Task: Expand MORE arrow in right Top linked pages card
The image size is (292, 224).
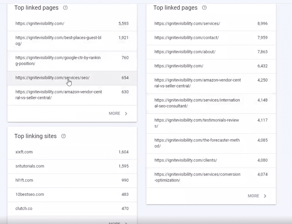Action: point(265,196)
